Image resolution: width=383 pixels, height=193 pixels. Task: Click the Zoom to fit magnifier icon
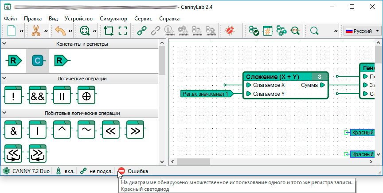[x=85, y=31]
